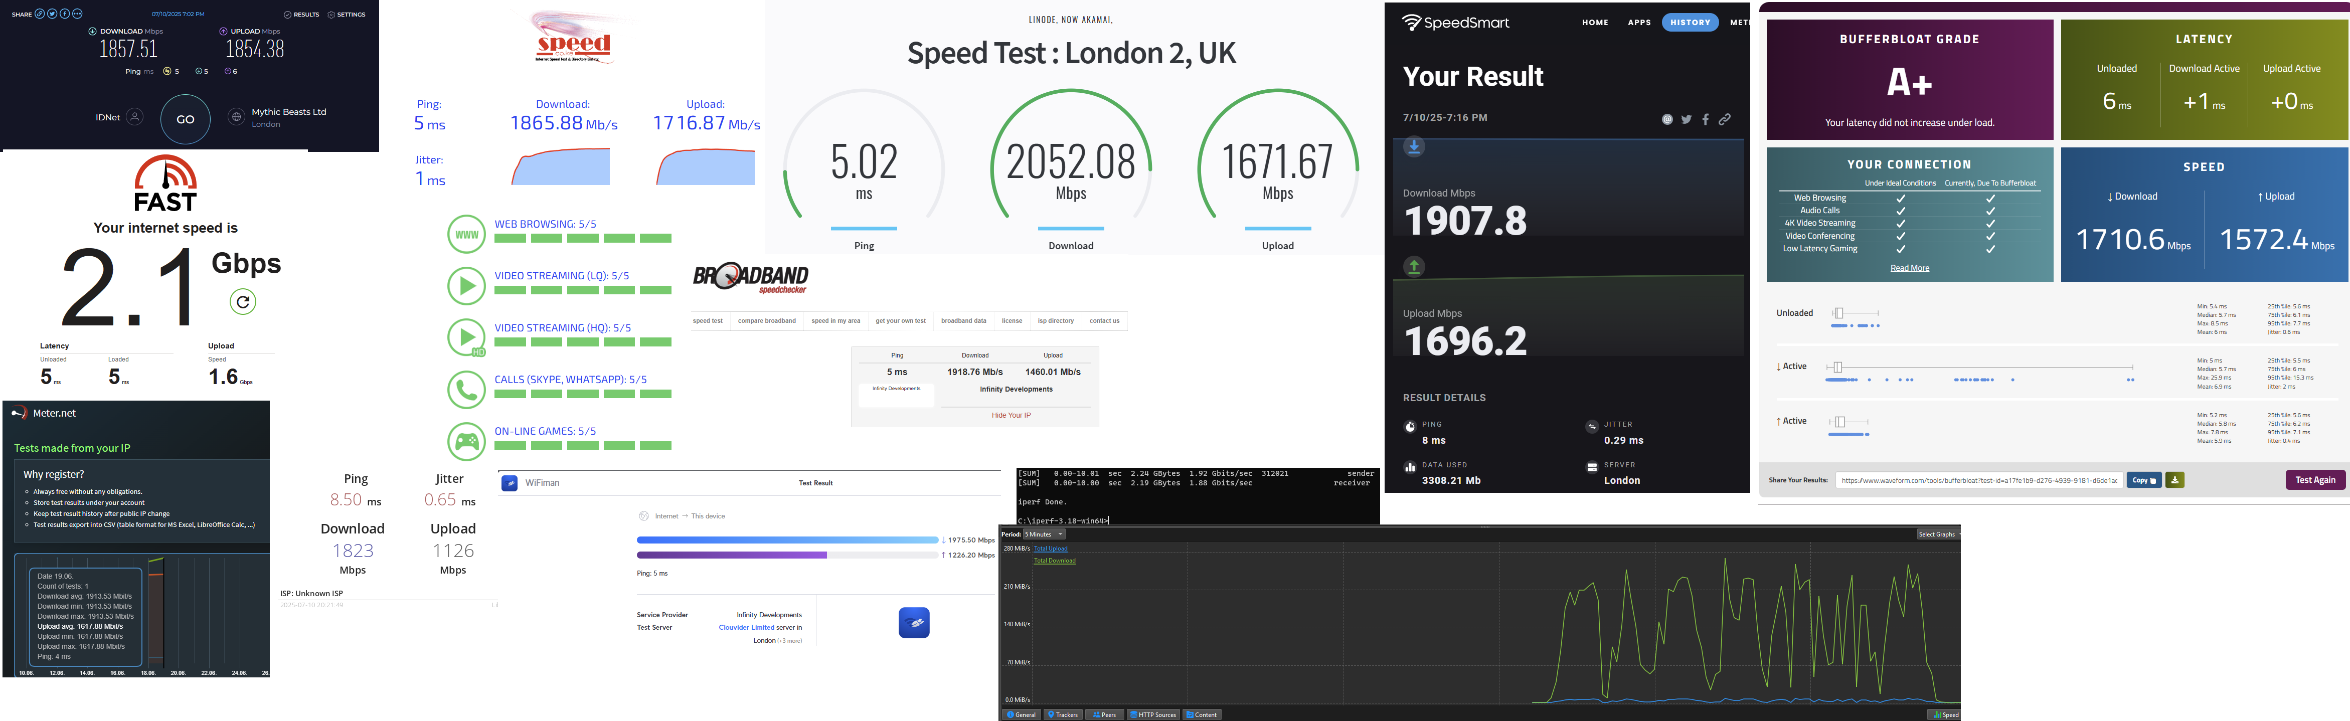
Task: Click the SpeedSmart download arrow icon
Action: coord(1414,146)
